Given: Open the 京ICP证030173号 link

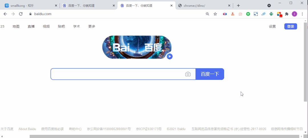Looking at the screenshot, I should pos(149,129).
